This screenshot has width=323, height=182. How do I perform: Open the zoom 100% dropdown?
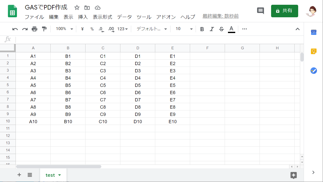(64, 29)
